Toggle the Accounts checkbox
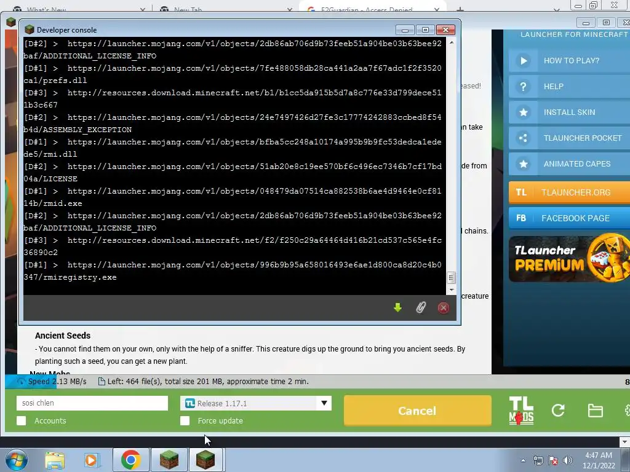 (x=22, y=420)
